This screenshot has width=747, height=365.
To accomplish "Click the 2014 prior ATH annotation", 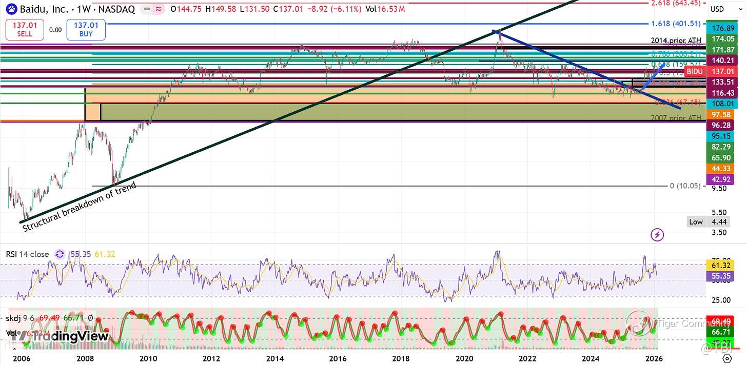I will click(676, 40).
